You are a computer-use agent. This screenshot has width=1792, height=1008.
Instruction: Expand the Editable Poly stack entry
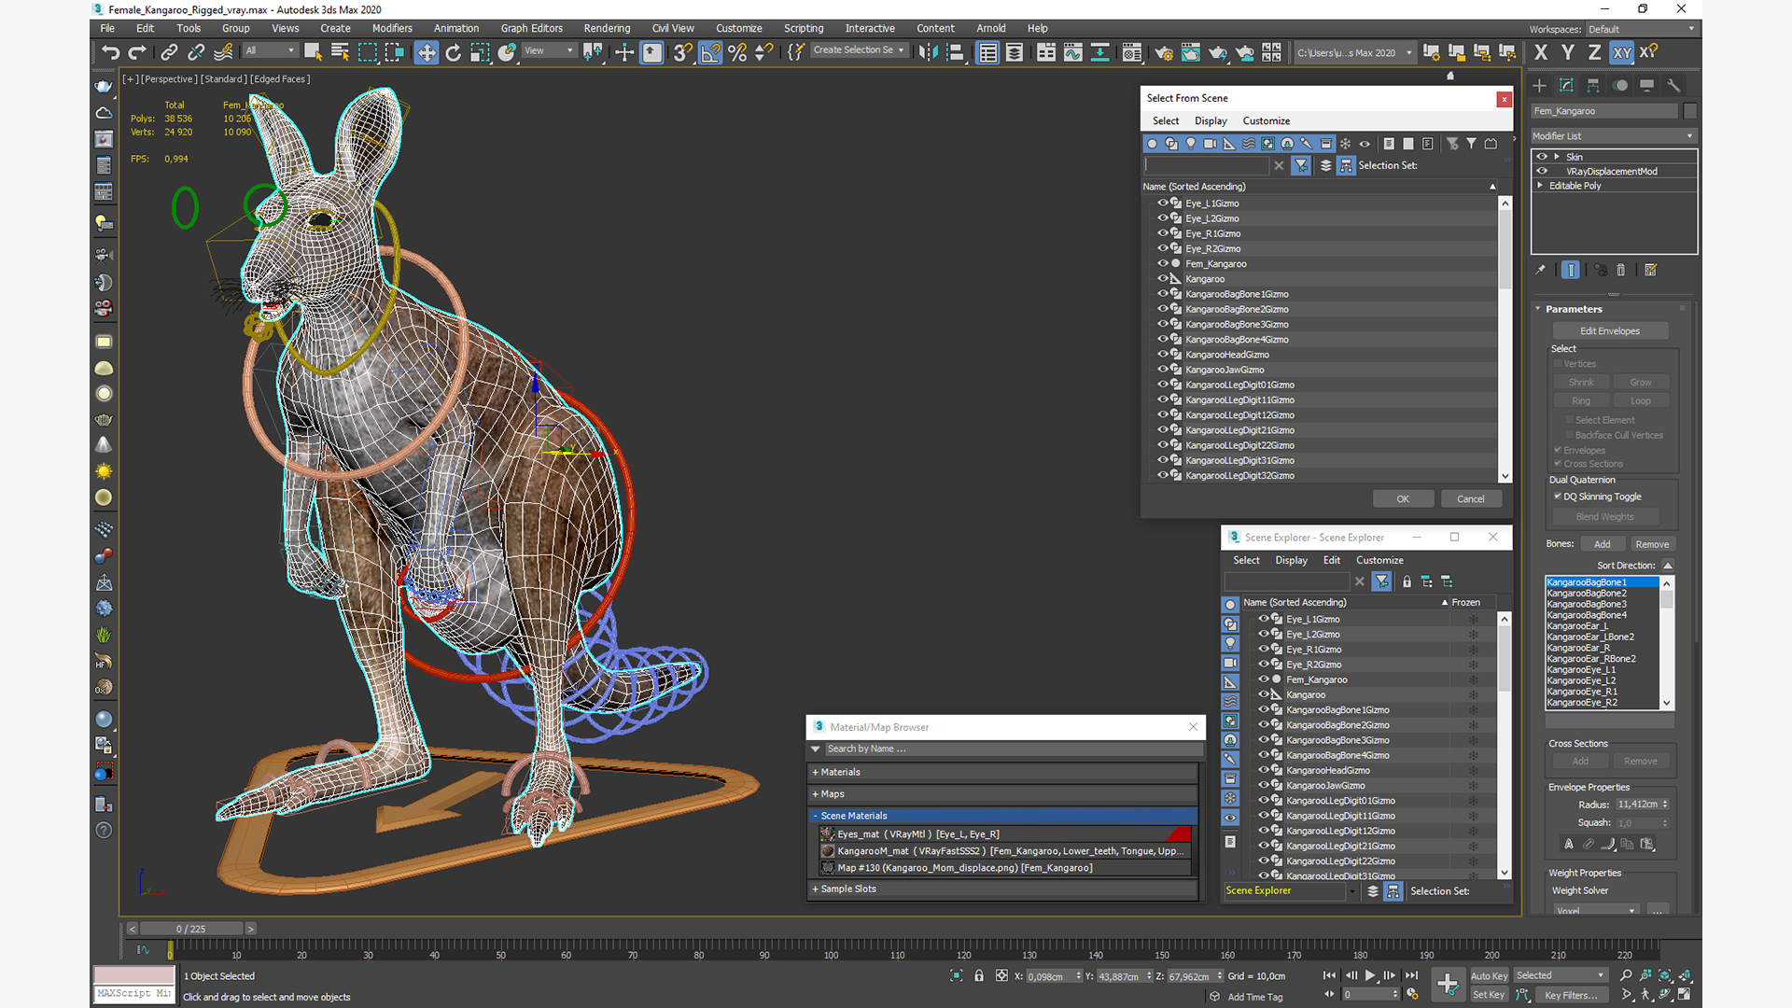pyautogui.click(x=1540, y=185)
